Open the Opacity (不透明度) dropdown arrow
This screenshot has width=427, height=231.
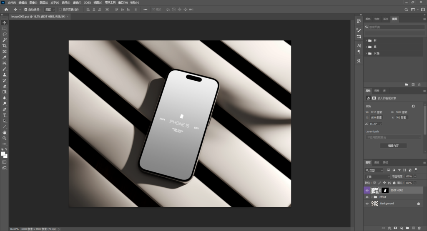[x=415, y=176]
